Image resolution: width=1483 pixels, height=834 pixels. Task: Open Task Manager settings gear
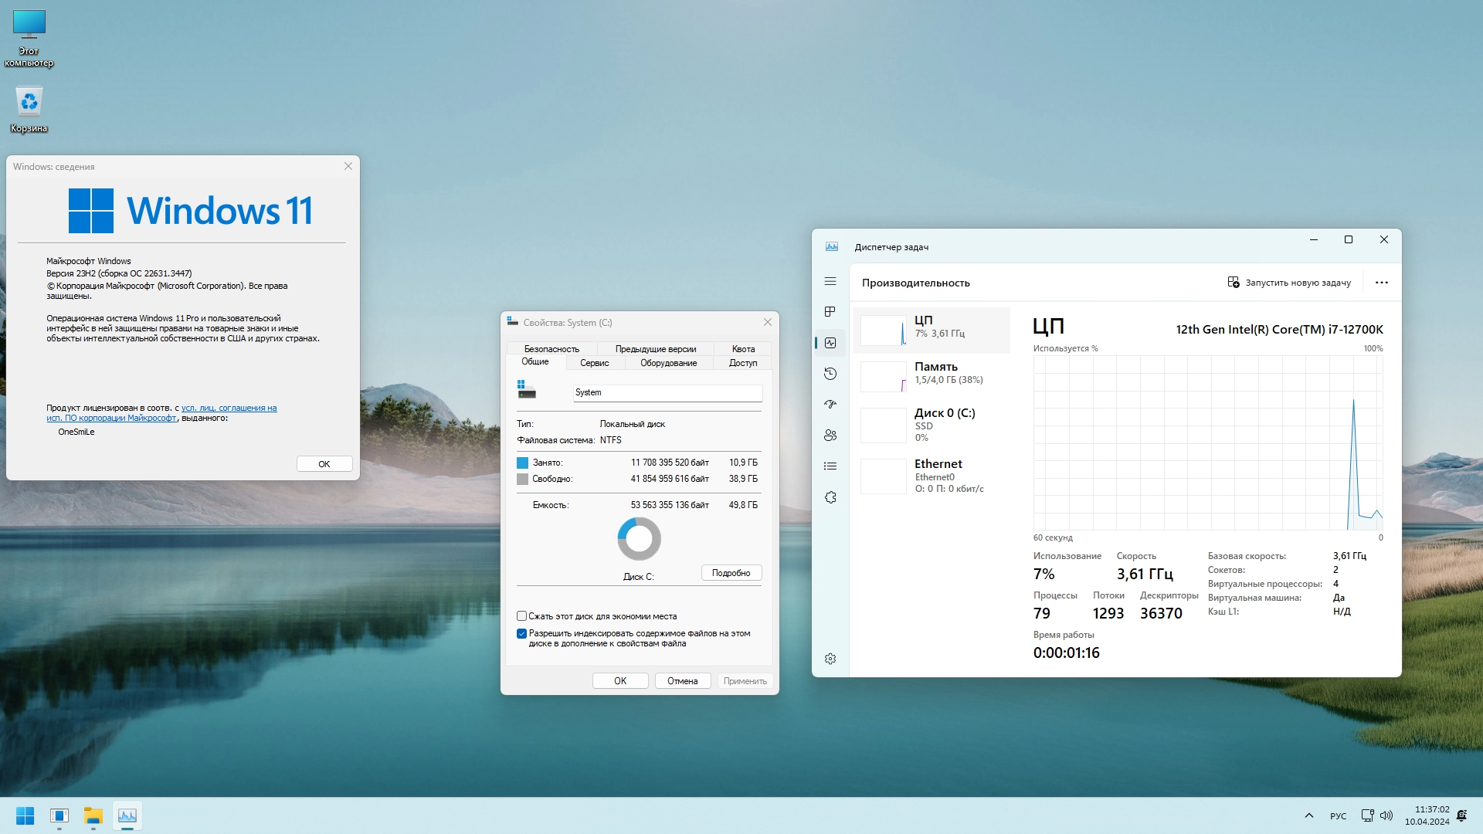tap(830, 659)
